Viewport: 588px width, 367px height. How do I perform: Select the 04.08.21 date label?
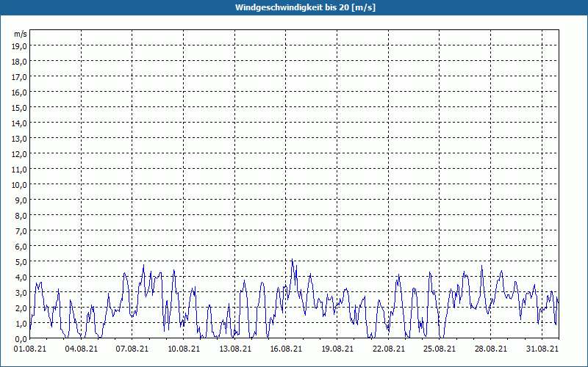pyautogui.click(x=81, y=349)
